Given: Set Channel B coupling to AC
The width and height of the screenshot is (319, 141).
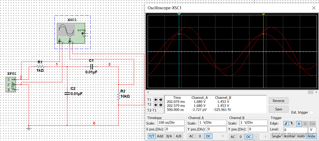Looking at the screenshot, I should [x=232, y=137].
